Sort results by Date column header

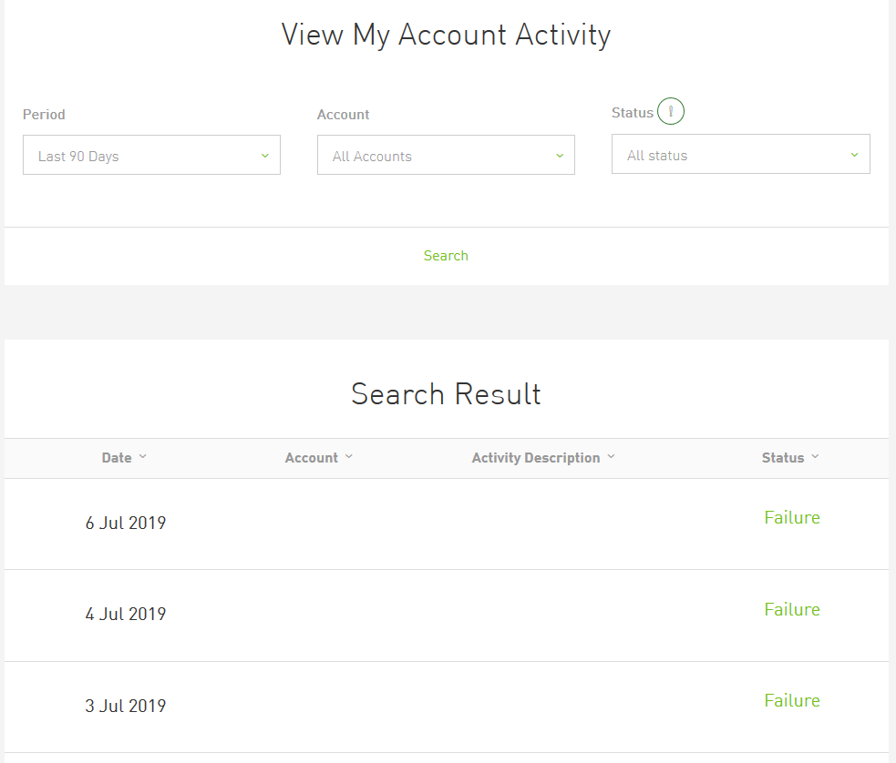tap(117, 458)
